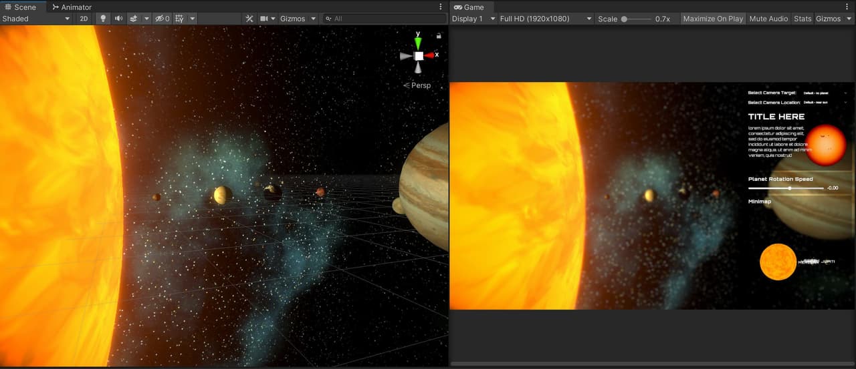Open Full HD resolution dropdown
The width and height of the screenshot is (856, 369).
[546, 19]
